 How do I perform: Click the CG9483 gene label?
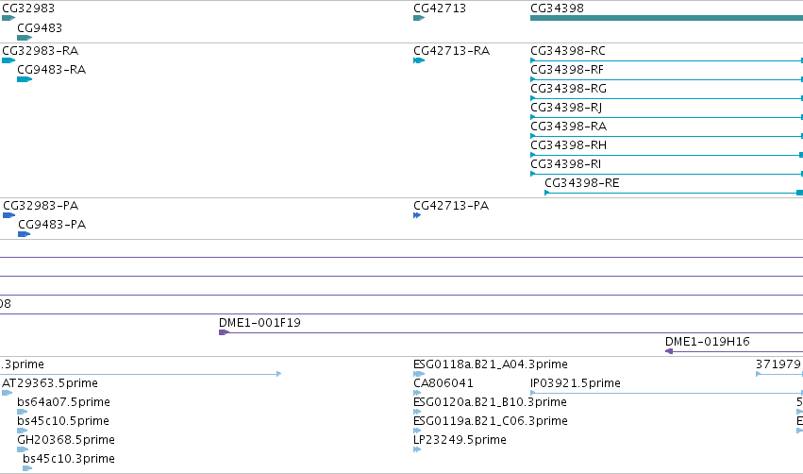(40, 27)
